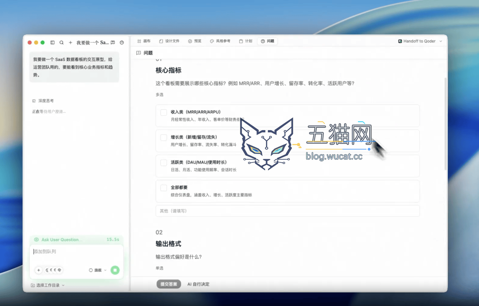Image resolution: width=479 pixels, height=306 pixels.
Task: Switch to the 设计文件 tab
Action: pyautogui.click(x=169, y=41)
